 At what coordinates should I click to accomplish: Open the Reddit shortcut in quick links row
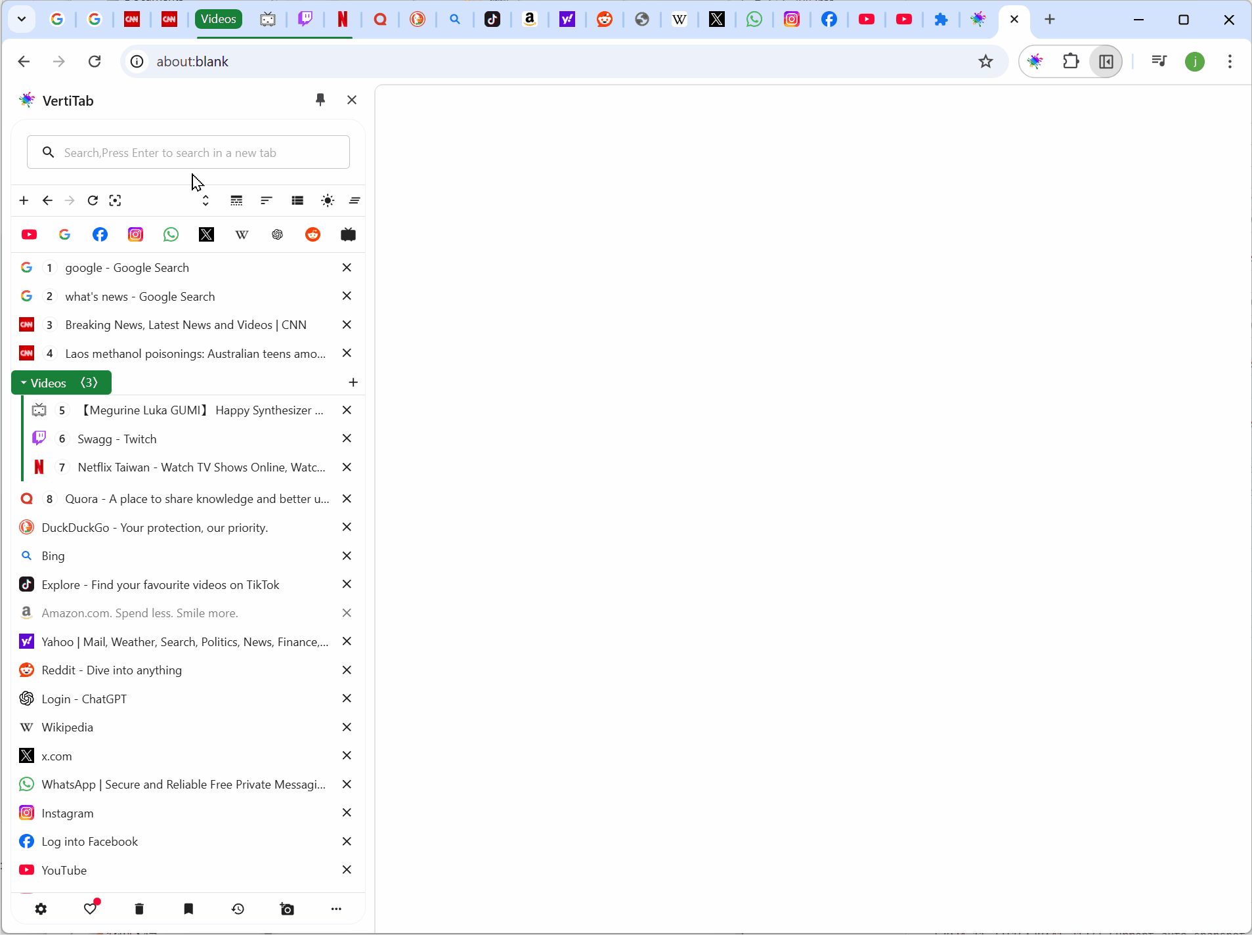[313, 234]
